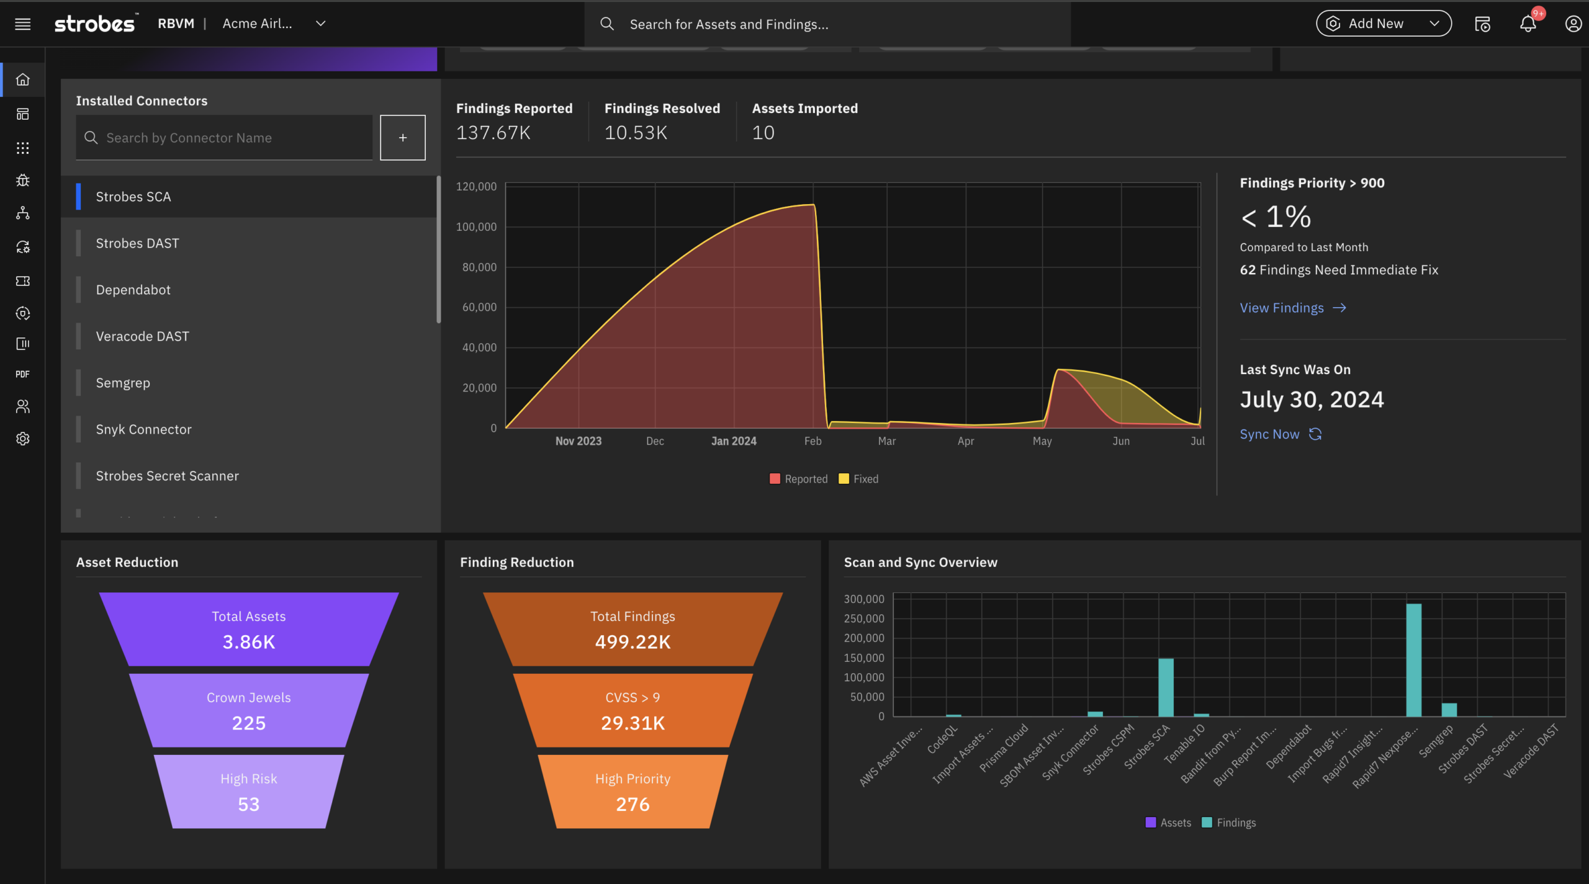Open the user profile avatar at top right
1589x884 pixels.
point(1572,24)
